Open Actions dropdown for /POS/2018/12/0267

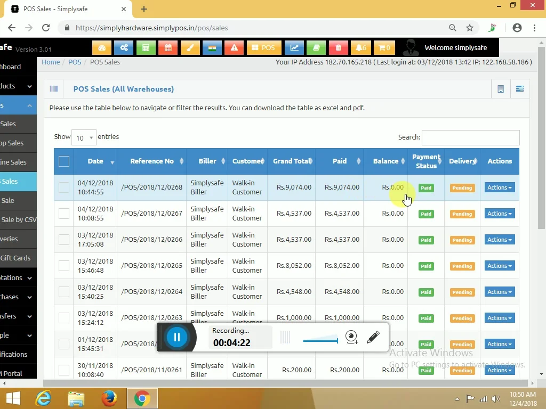tap(500, 214)
